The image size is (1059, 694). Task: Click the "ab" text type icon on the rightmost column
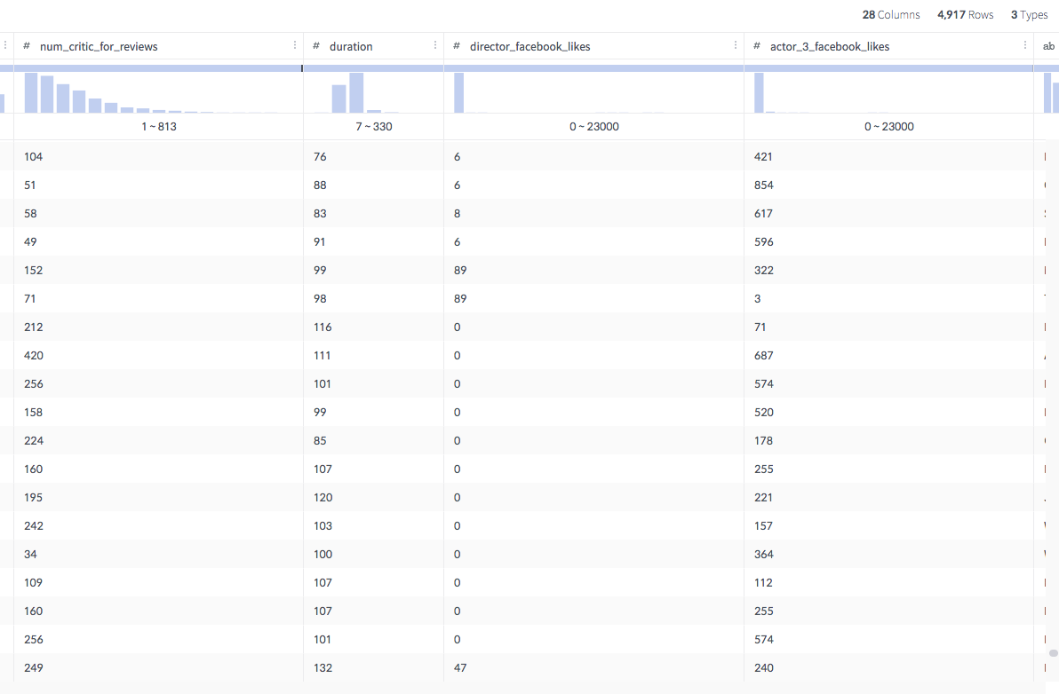coord(1048,45)
